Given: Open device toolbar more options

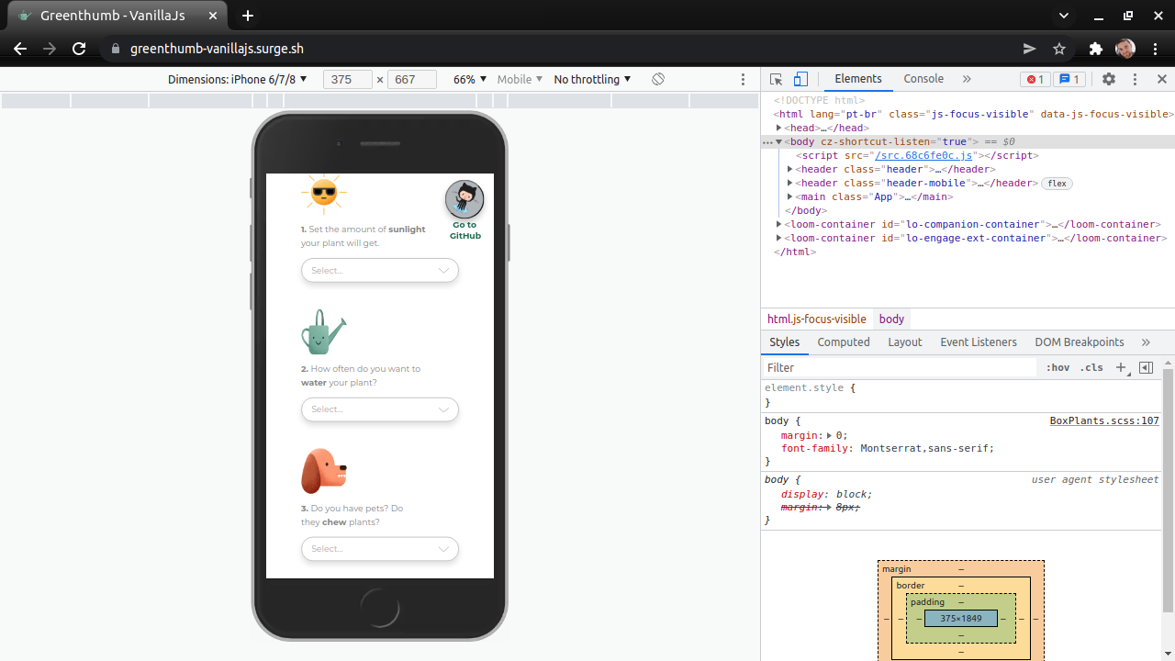Looking at the screenshot, I should [744, 79].
